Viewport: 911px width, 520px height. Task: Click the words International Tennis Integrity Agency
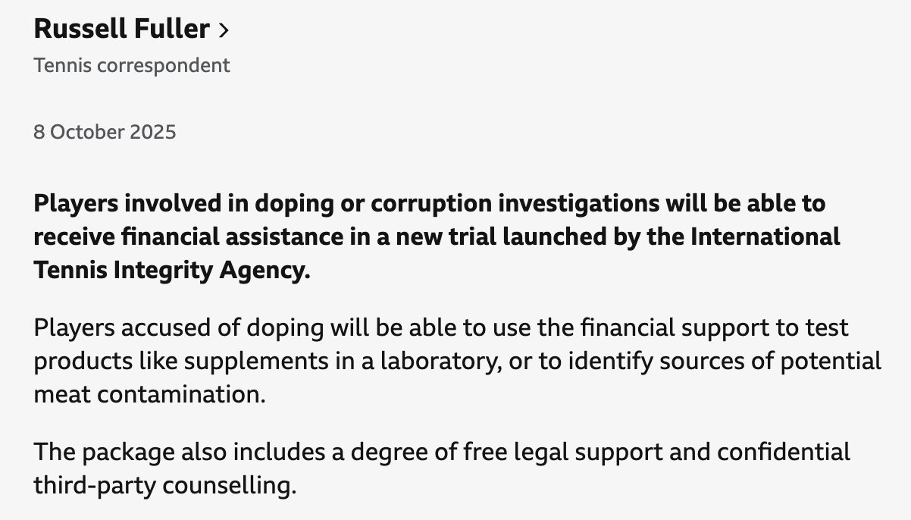[x=437, y=254]
